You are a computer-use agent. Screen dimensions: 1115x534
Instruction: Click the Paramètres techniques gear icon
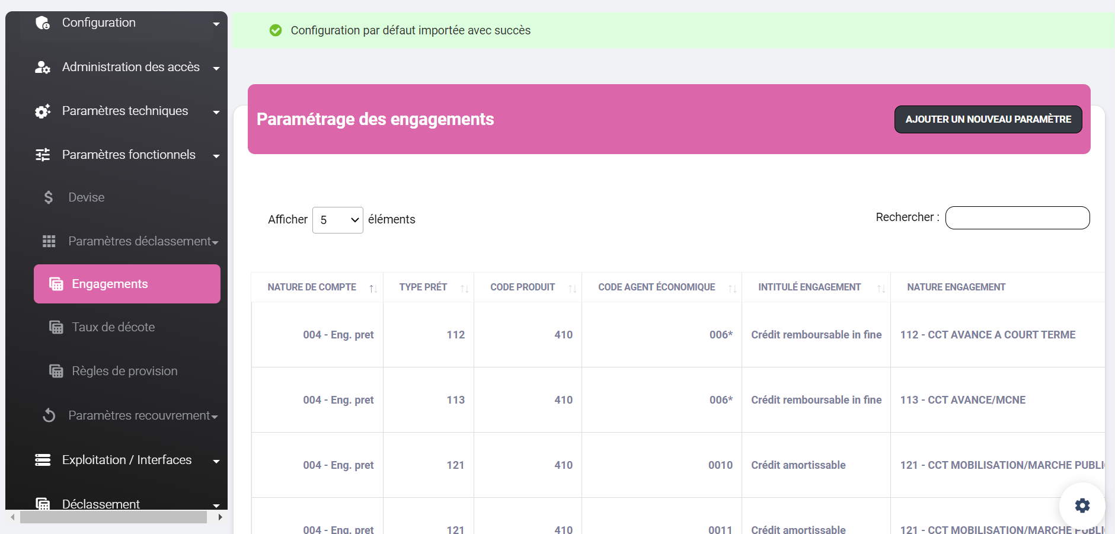[43, 111]
